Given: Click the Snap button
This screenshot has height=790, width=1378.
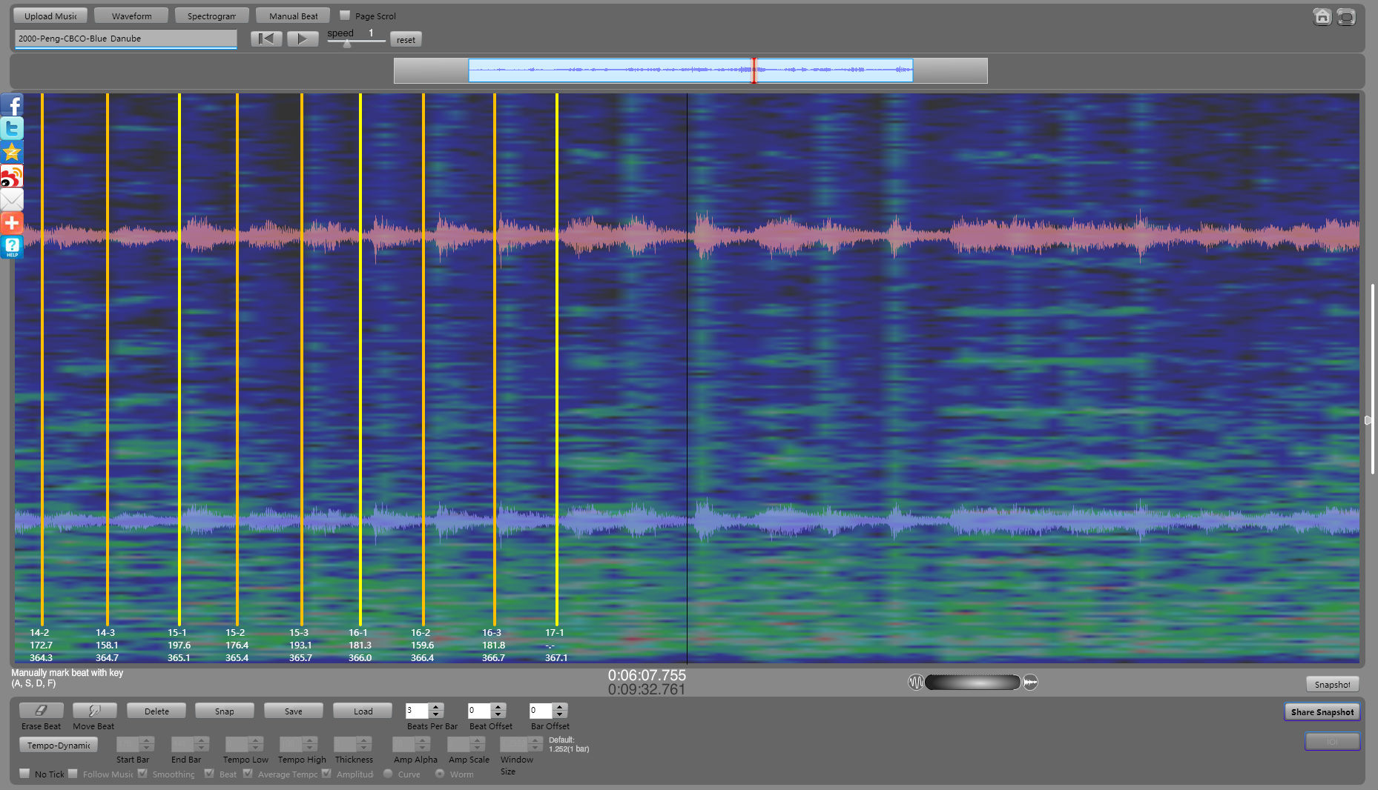Looking at the screenshot, I should 225,711.
